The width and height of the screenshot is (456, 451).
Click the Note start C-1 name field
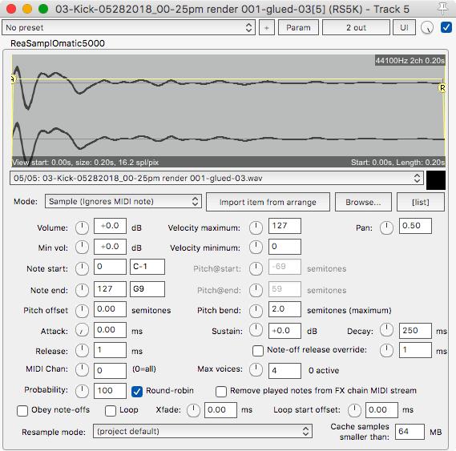click(x=147, y=267)
